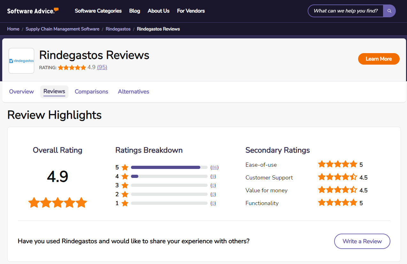
Task: Open the 86 five-star reviews link
Action: click(x=214, y=167)
